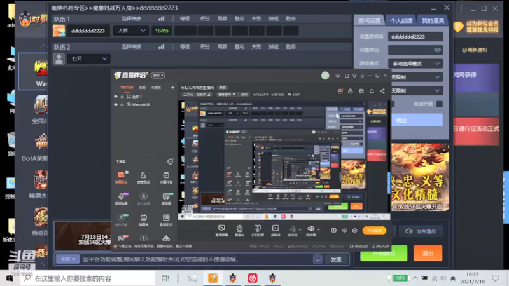The width and height of the screenshot is (509, 286).
Task: Add 多媒体 media source
Action: [x=275, y=231]
